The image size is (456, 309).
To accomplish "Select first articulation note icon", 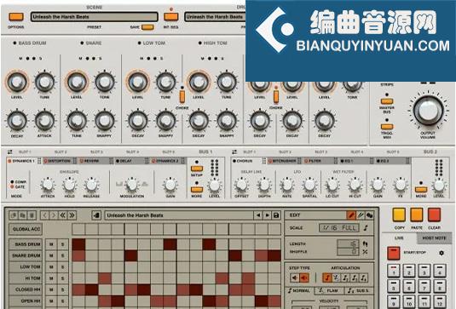I will [x=327, y=278].
